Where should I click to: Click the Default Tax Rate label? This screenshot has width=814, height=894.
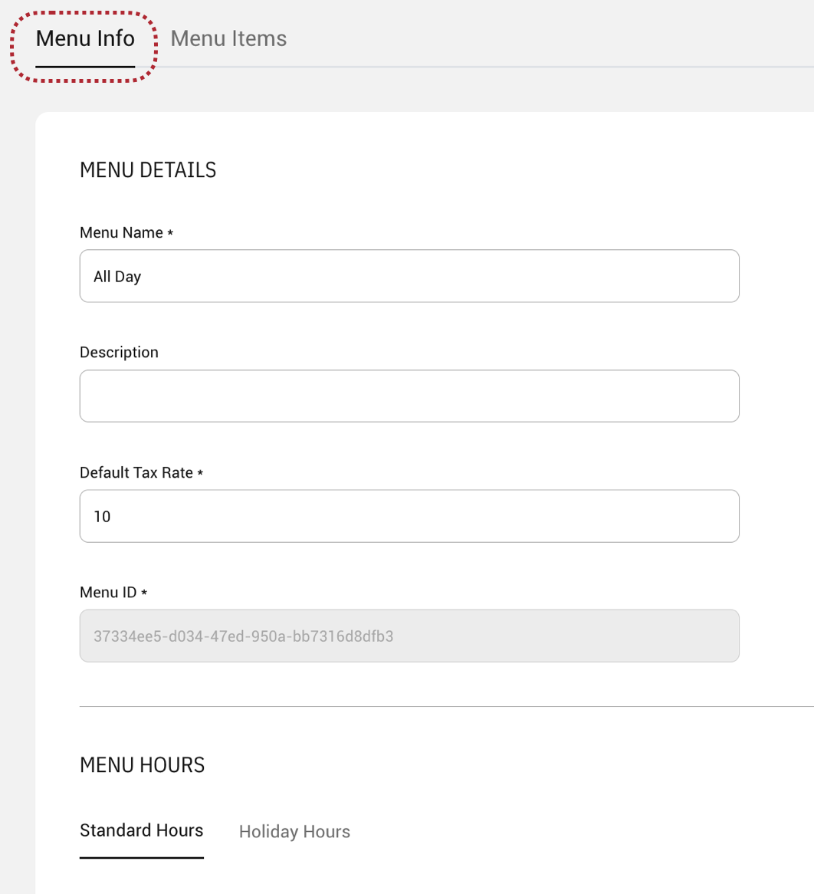pyautogui.click(x=136, y=473)
